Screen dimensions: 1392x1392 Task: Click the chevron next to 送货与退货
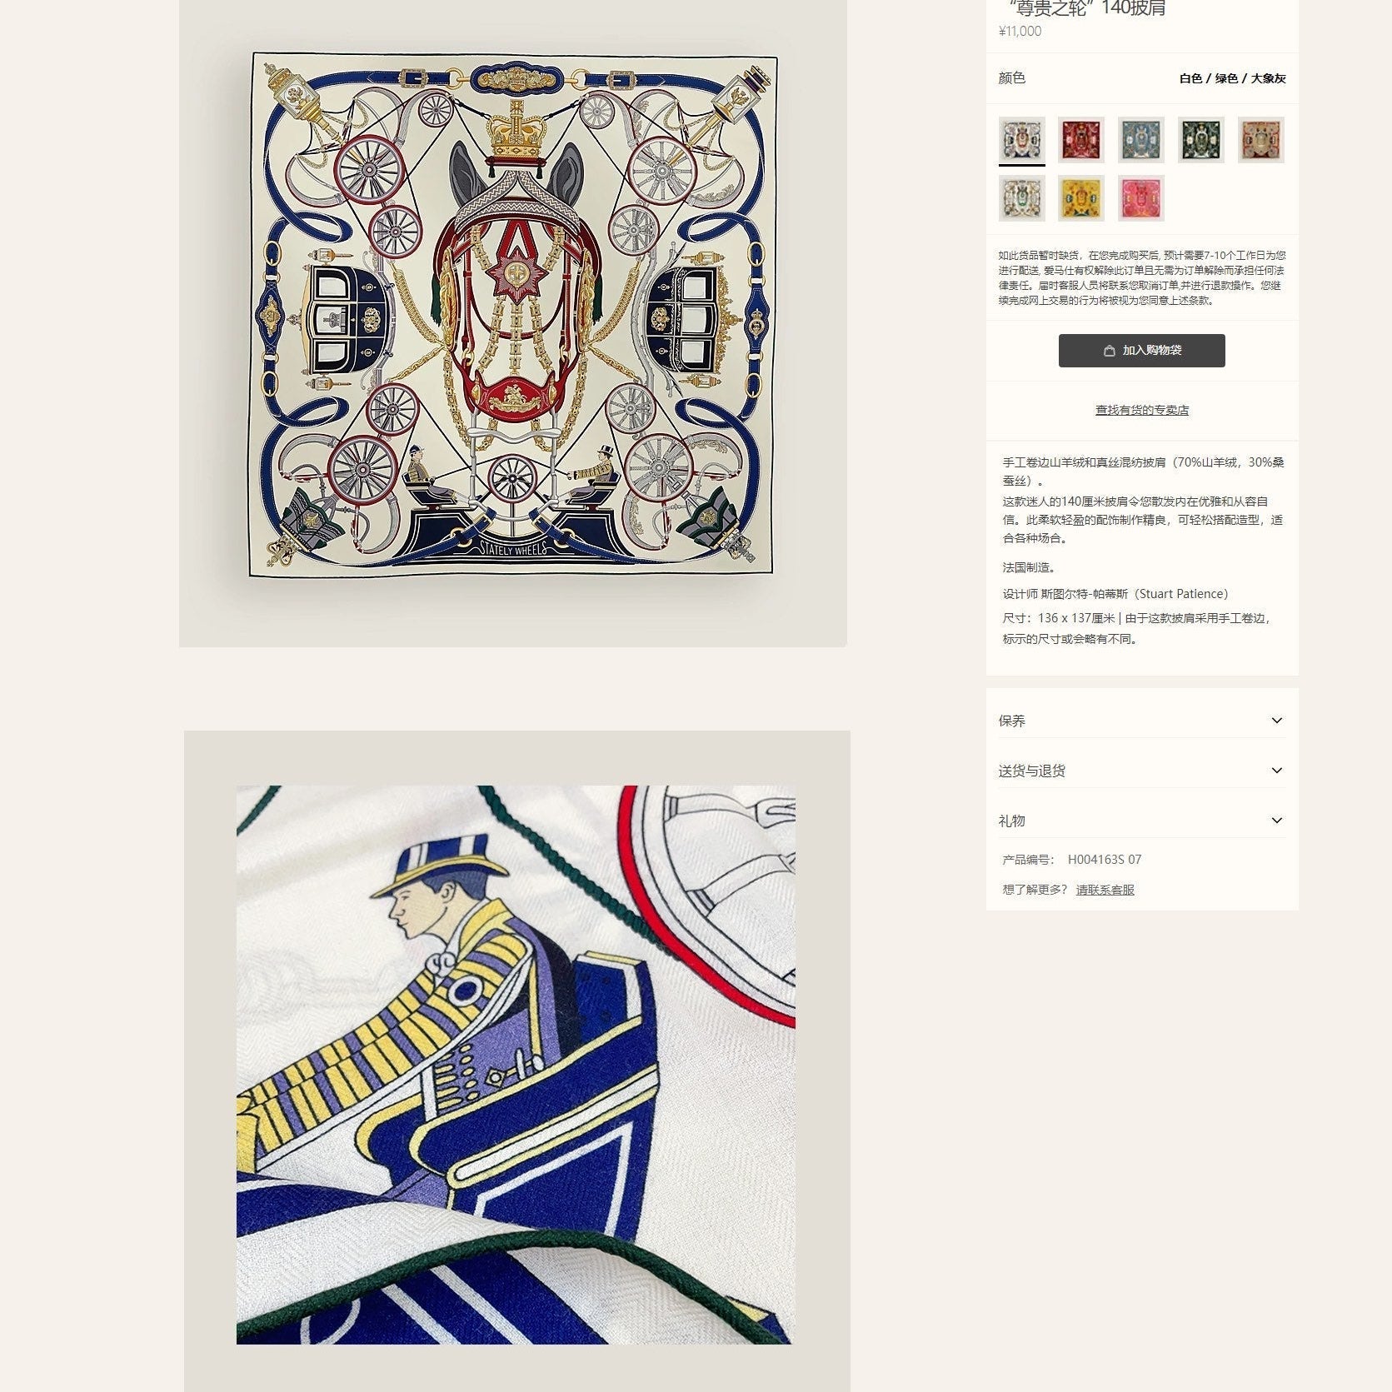click(x=1276, y=771)
